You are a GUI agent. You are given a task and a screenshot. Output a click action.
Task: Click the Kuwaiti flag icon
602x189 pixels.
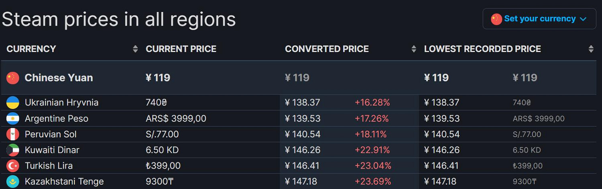[x=13, y=150]
